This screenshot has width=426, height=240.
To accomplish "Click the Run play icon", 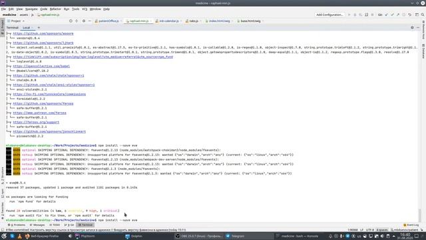I will tap(349, 15).
